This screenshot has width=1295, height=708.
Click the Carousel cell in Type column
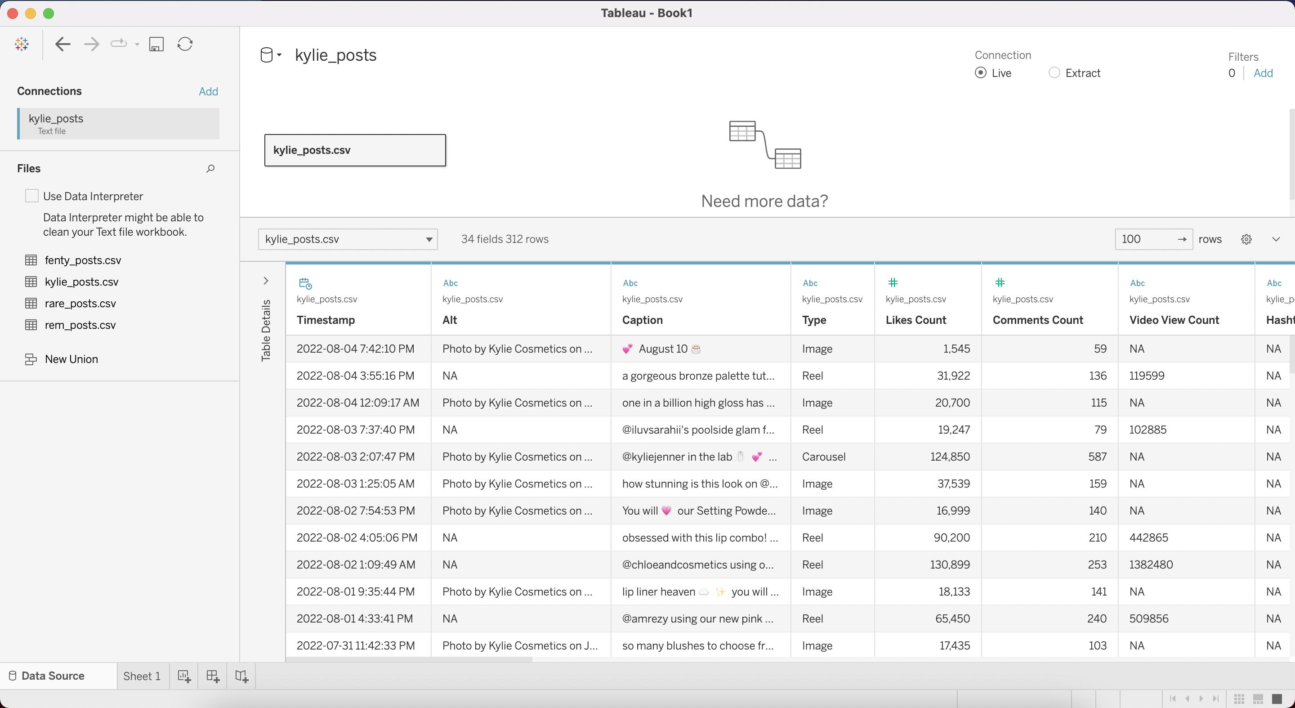(x=832, y=457)
